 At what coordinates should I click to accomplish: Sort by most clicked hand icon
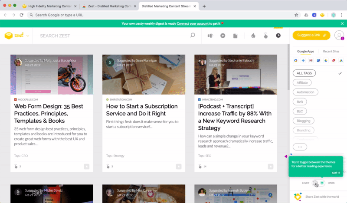pos(265,36)
